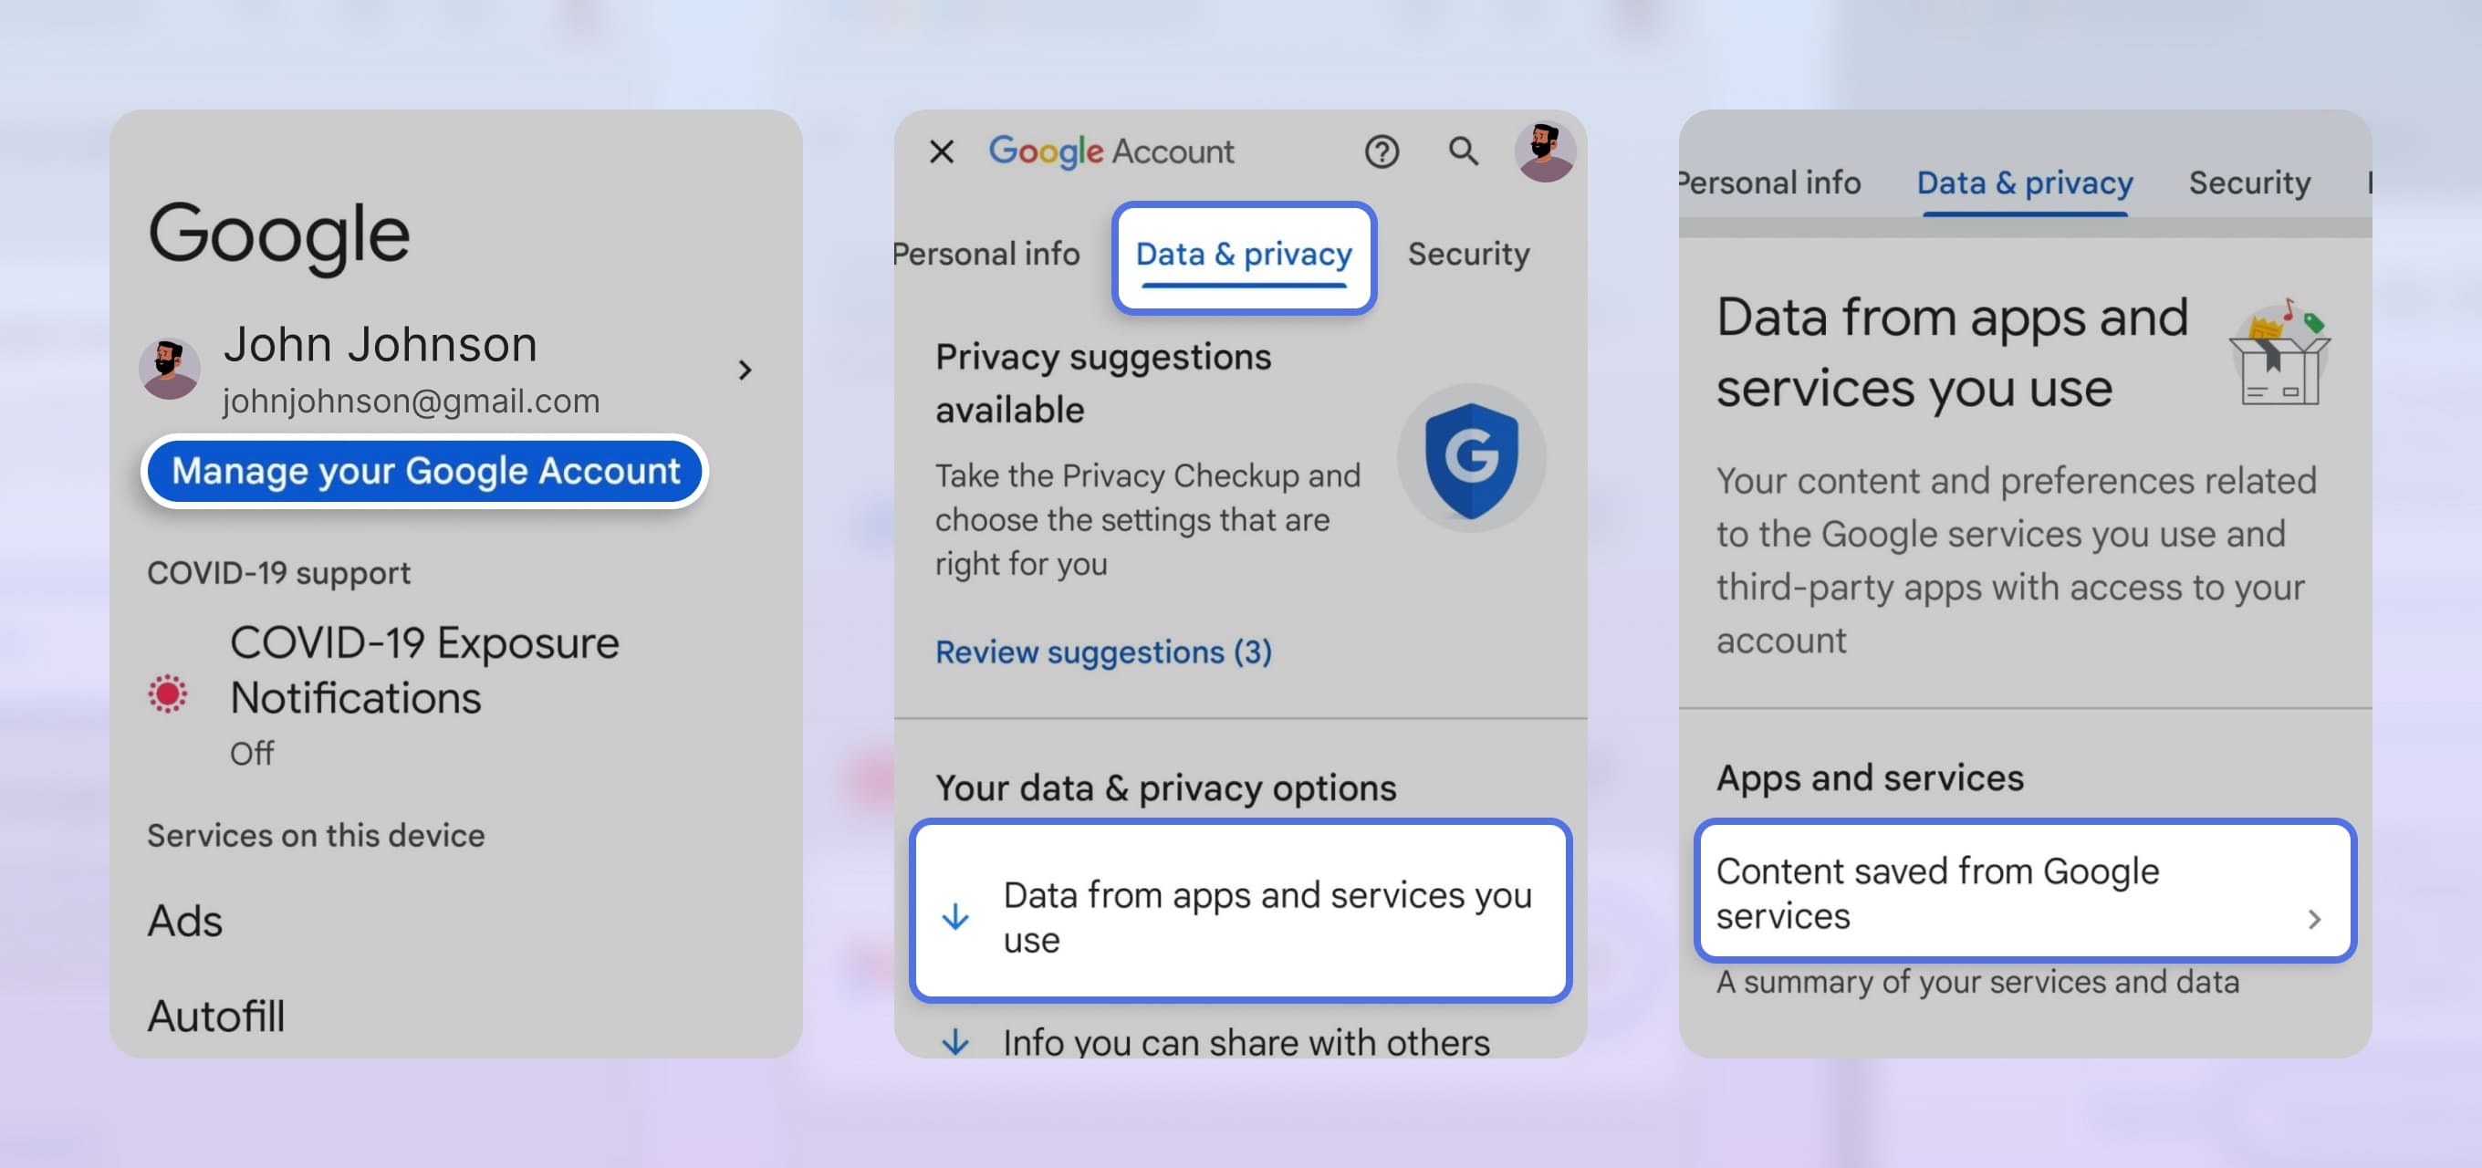Viewport: 2482px width, 1168px height.
Task: Expand John Johnson's account details chevron
Action: click(x=744, y=370)
